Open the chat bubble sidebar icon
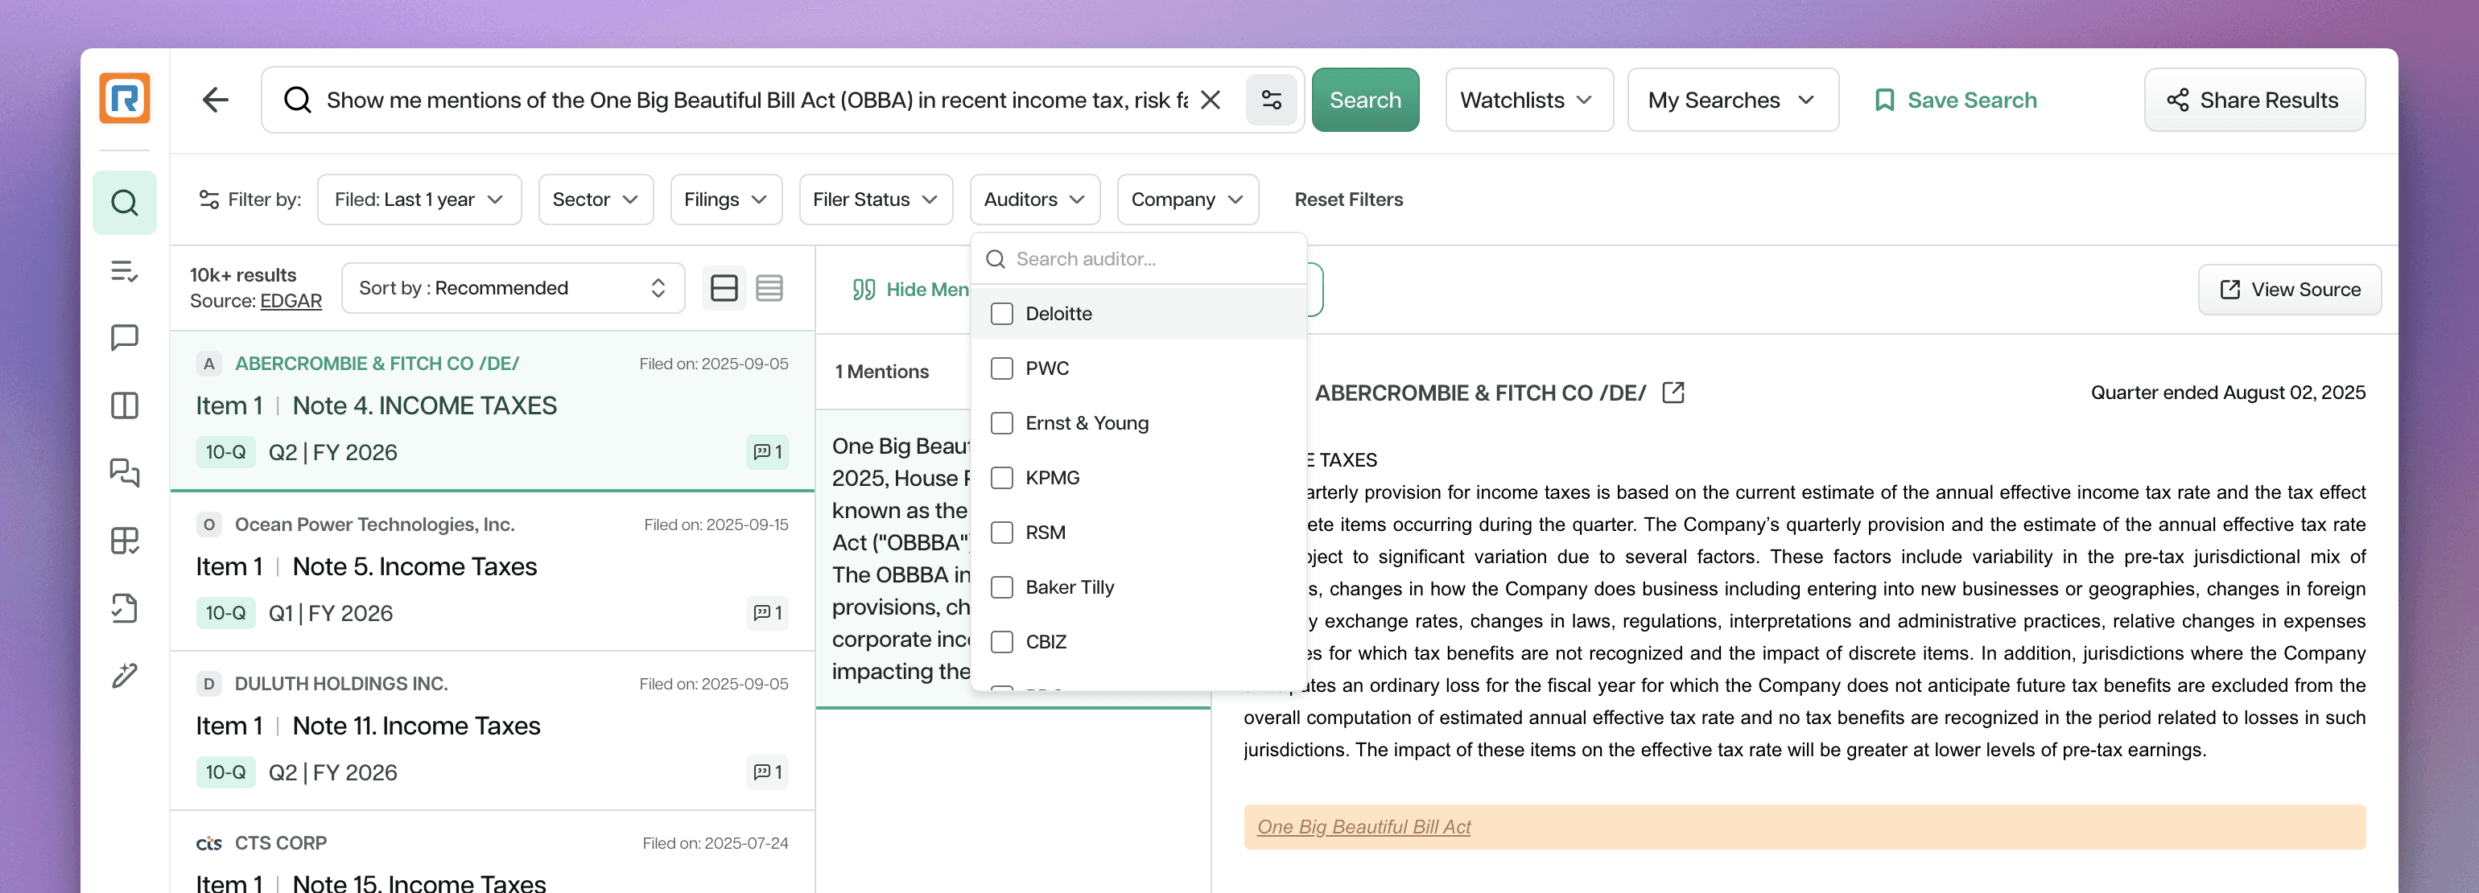The image size is (2479, 893). click(124, 338)
